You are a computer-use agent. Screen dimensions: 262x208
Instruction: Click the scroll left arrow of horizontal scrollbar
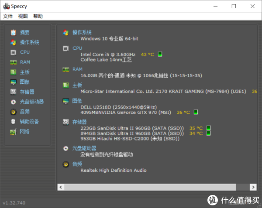point(61,187)
